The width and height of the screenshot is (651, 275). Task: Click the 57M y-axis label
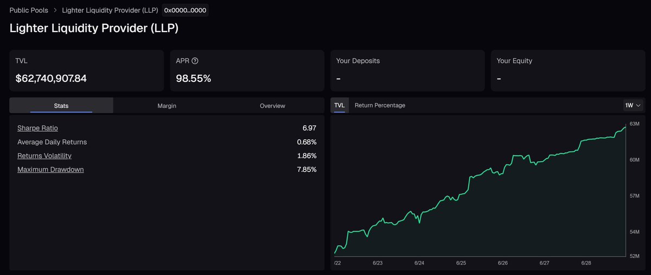pos(635,196)
